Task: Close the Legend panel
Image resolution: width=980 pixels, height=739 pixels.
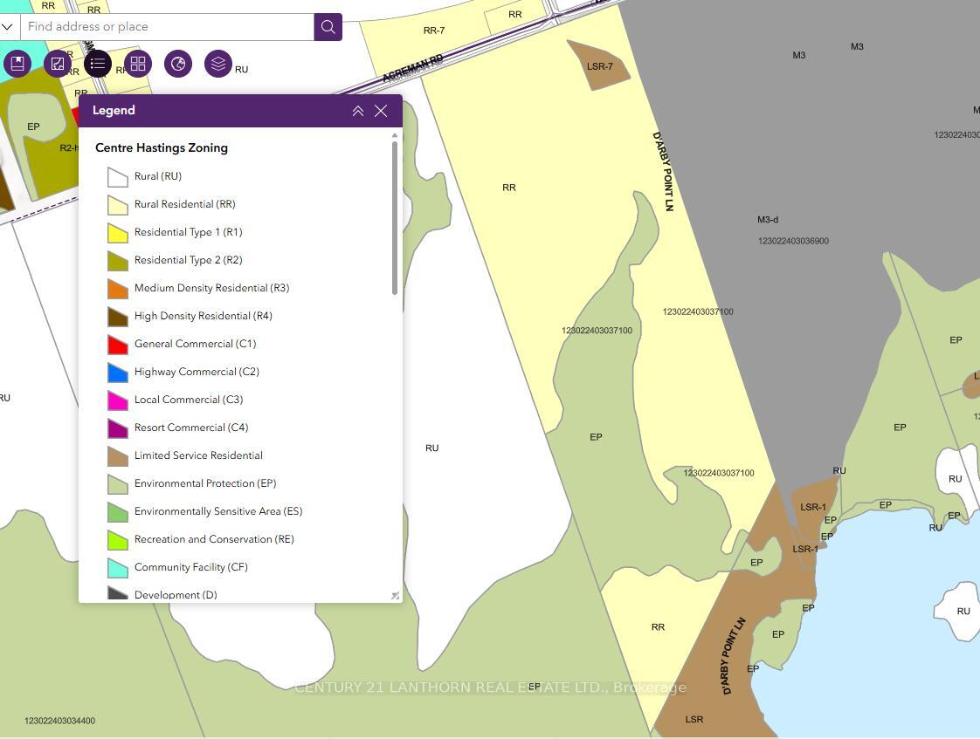Action: [381, 111]
